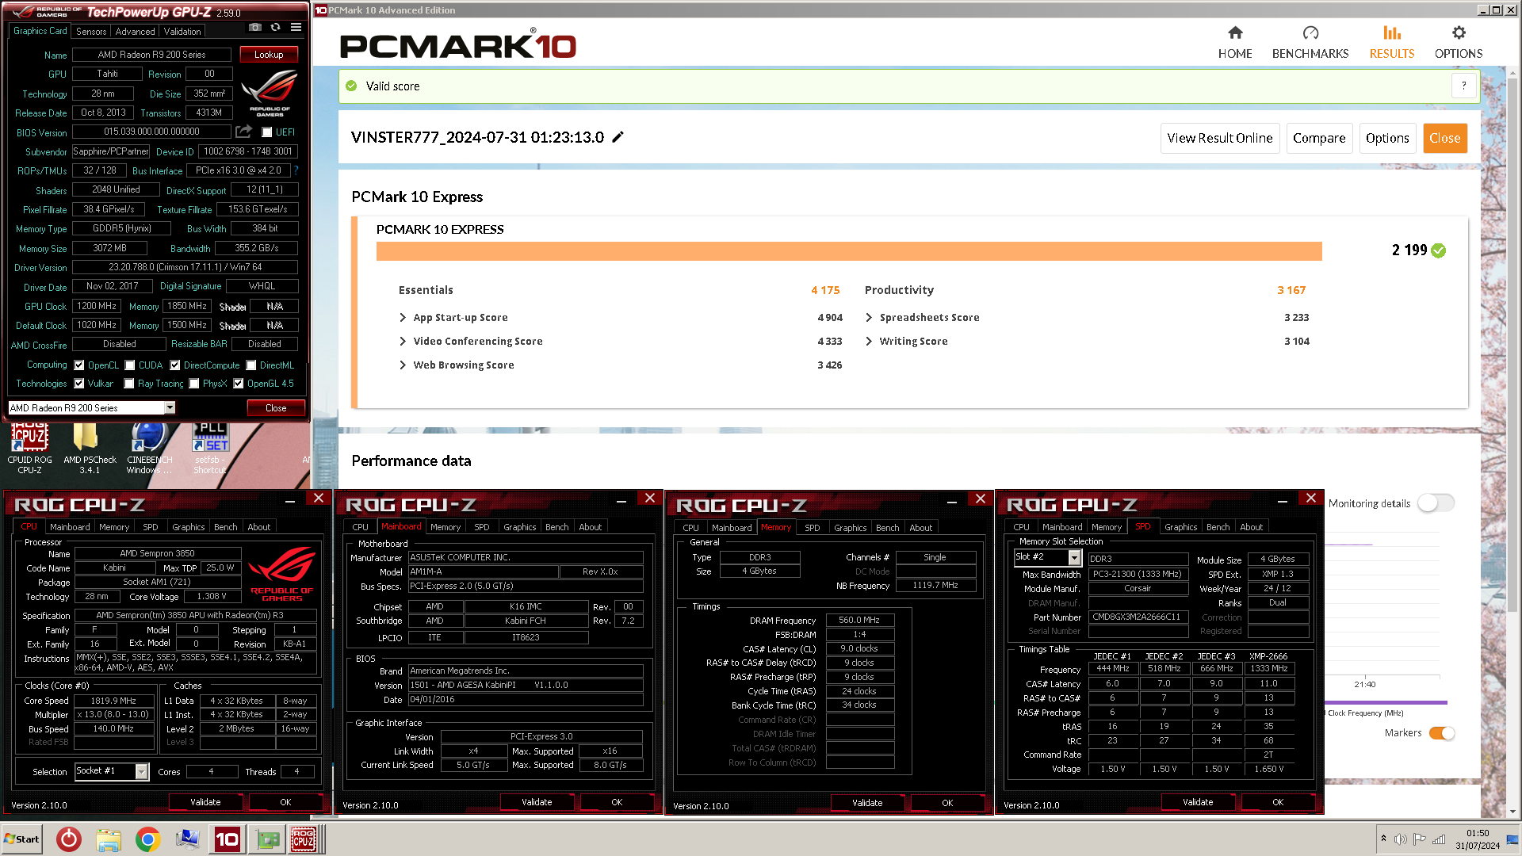The height and width of the screenshot is (856, 1522).
Task: Click the GPU-Z taskbar icon
Action: [267, 839]
